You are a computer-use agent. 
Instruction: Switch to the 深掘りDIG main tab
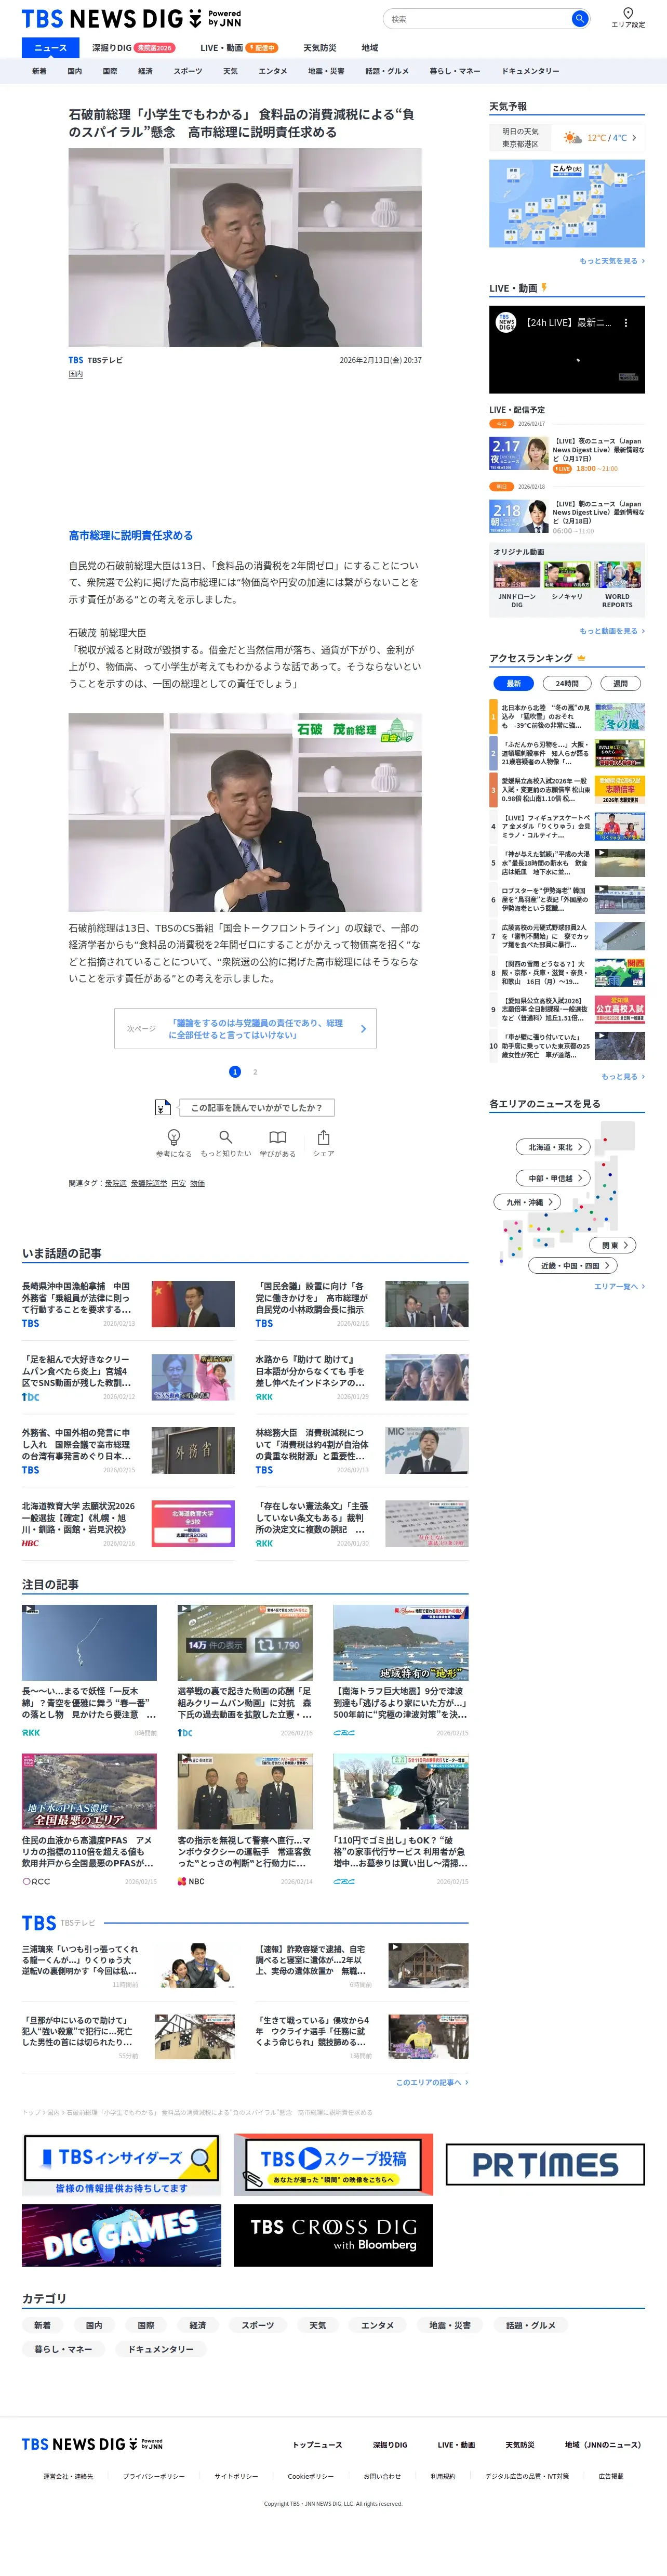(x=134, y=48)
